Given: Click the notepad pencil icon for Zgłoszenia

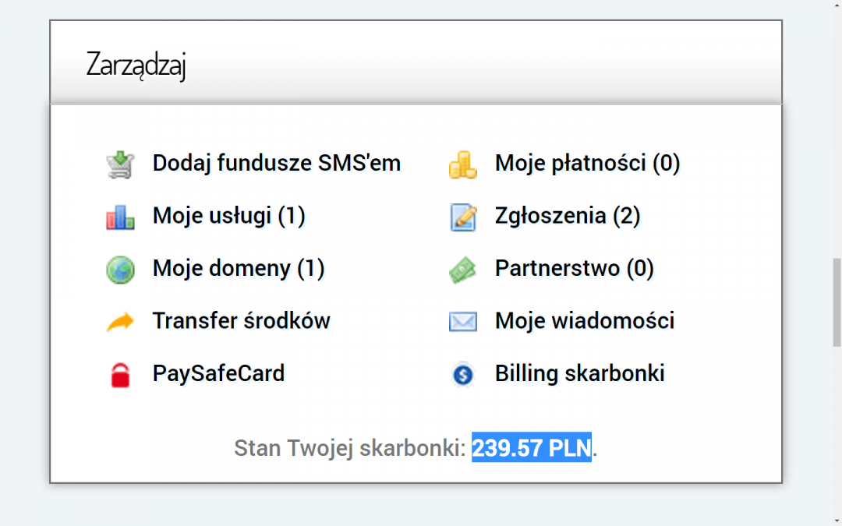Looking at the screenshot, I should click(462, 217).
